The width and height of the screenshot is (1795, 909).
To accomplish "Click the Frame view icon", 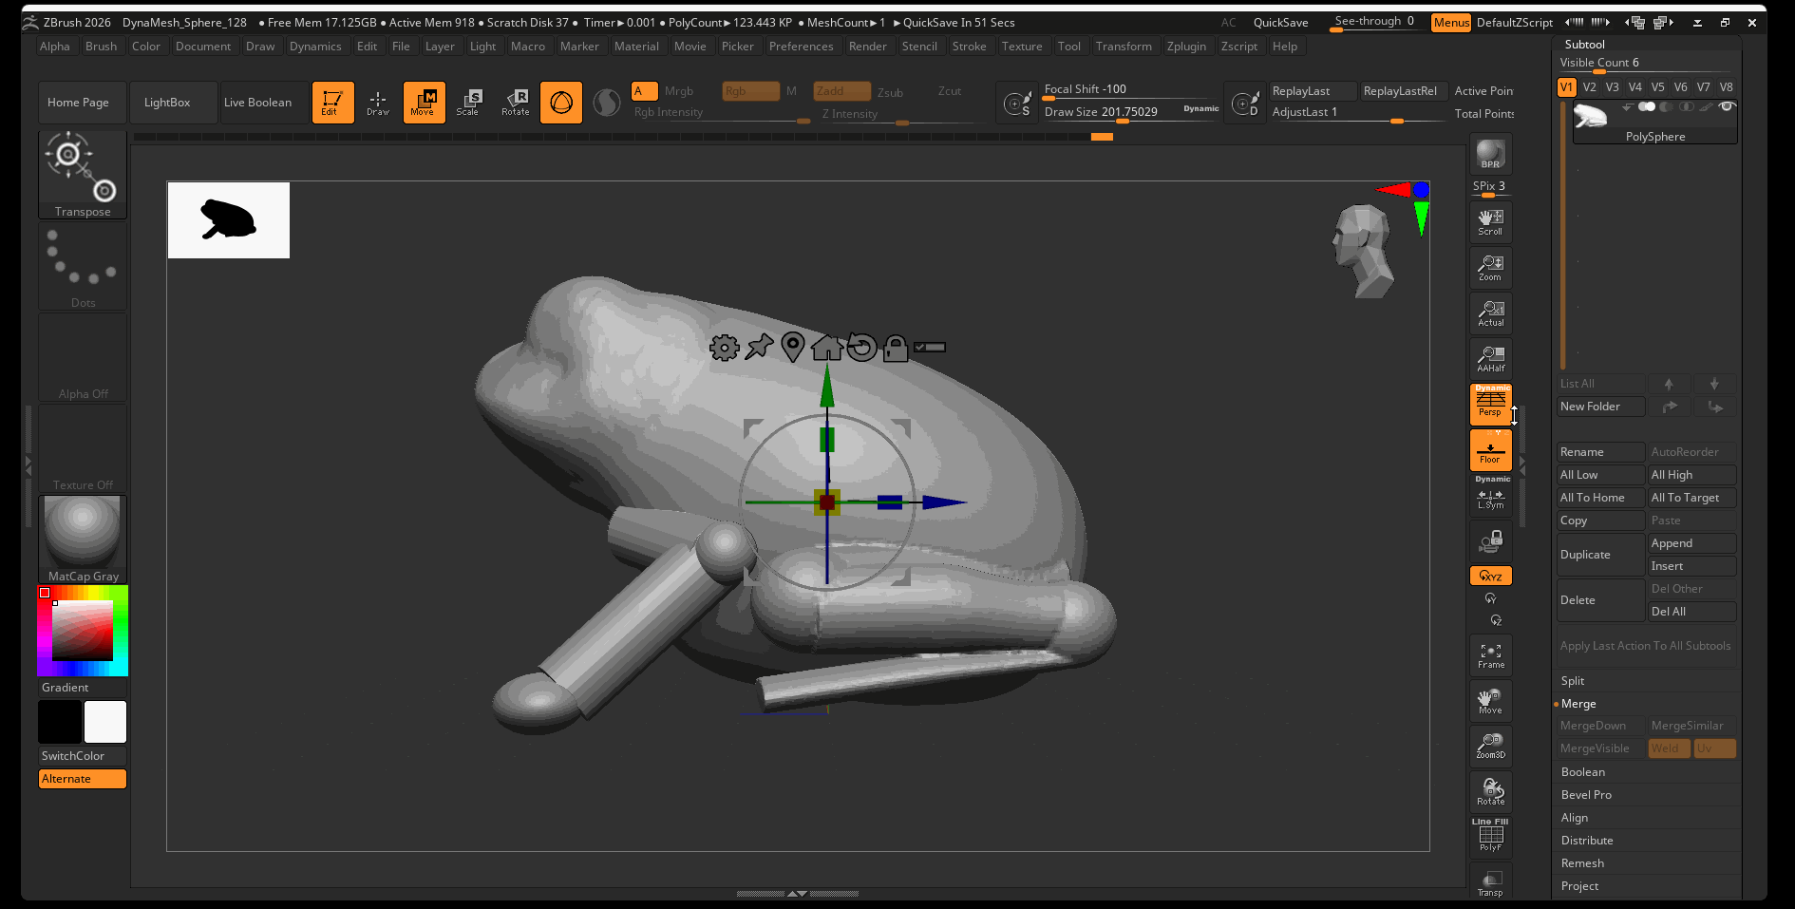I will point(1490,655).
